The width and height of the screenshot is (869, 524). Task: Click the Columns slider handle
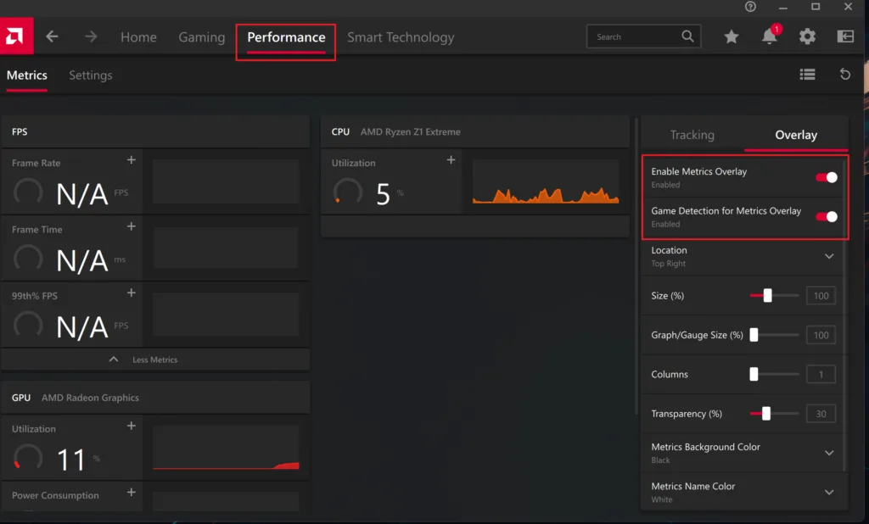pos(754,375)
